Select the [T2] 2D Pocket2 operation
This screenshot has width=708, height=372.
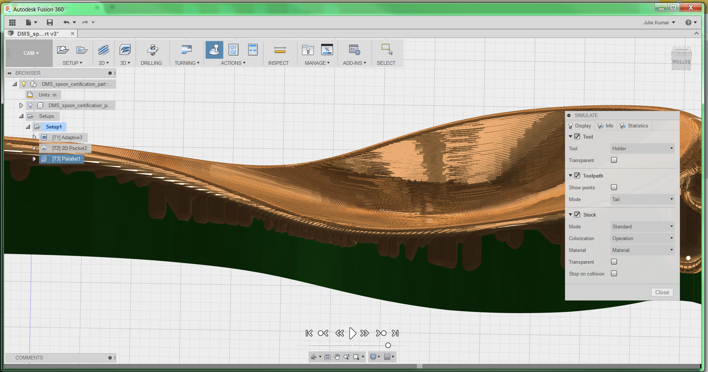point(65,148)
